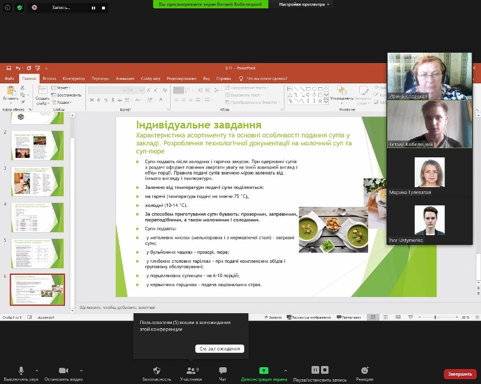
Task: Open the Раздел section dropdown
Action: [62, 102]
